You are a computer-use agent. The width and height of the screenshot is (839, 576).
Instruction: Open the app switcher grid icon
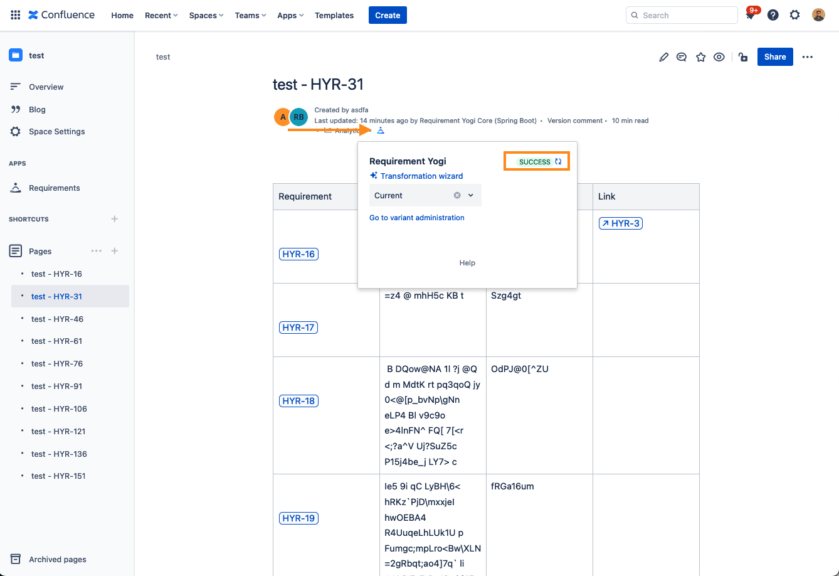coord(16,15)
